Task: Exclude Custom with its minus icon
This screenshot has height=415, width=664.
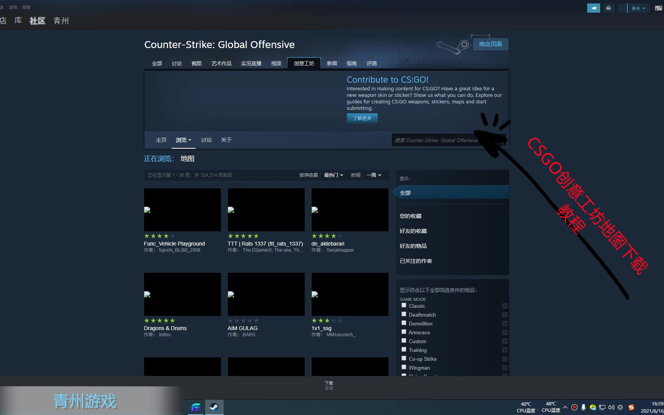Action: 505,341
